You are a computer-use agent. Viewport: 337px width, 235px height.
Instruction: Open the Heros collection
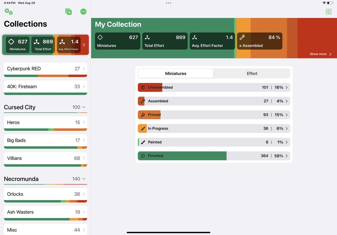click(45, 123)
